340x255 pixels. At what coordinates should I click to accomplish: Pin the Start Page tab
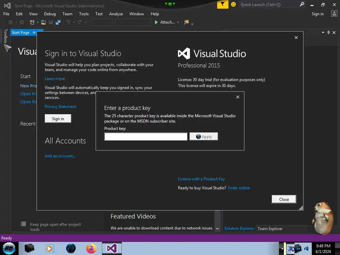34,33
